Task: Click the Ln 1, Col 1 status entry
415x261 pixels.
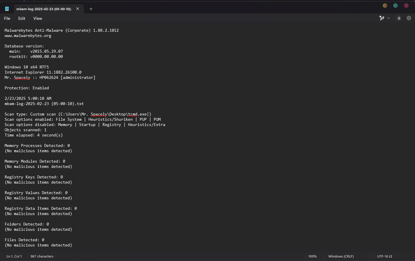Action: (x=14, y=256)
